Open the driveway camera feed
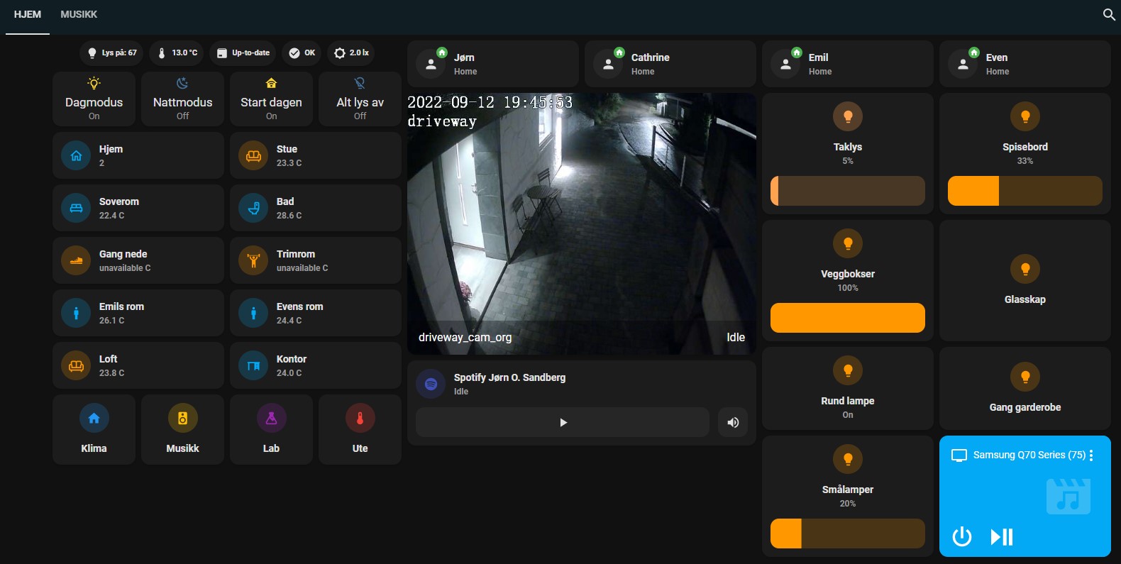The image size is (1121, 564). pos(582,223)
